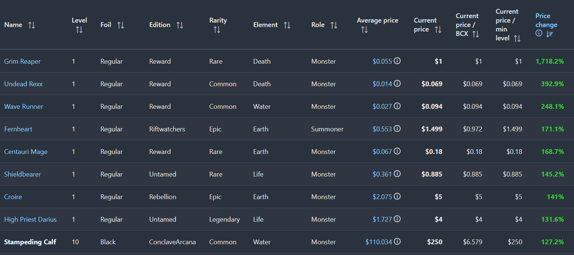Open the Grim Reaper card link
Viewport: 574px width, 255px height.
point(22,61)
